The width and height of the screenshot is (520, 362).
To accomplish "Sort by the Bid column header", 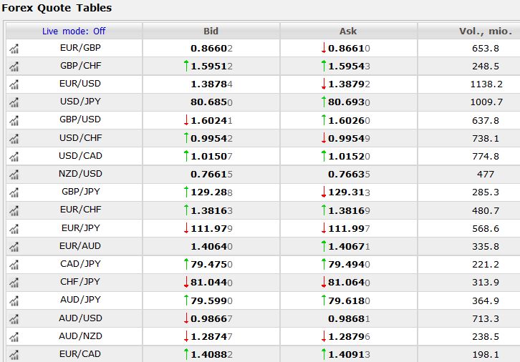I will point(211,31).
